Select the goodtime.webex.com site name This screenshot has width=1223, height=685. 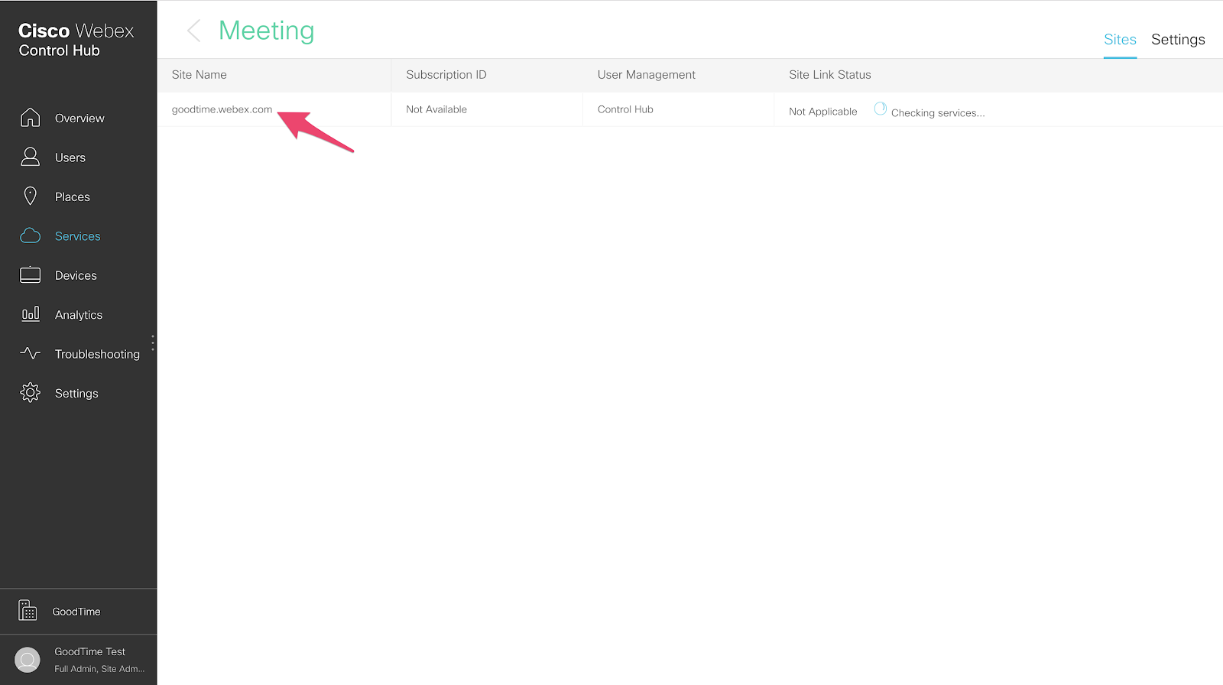tap(222, 109)
